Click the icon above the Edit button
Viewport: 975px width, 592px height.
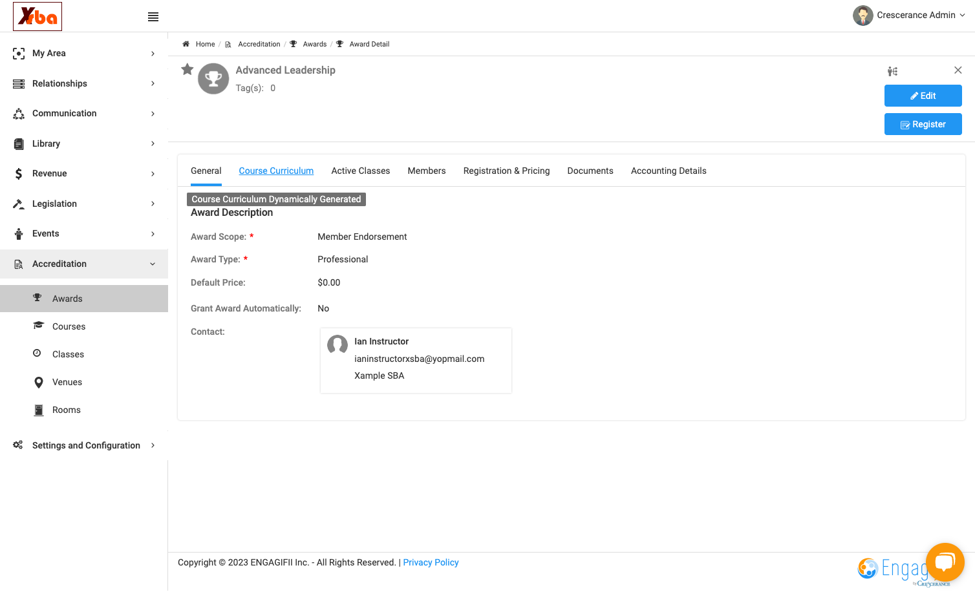pos(892,71)
